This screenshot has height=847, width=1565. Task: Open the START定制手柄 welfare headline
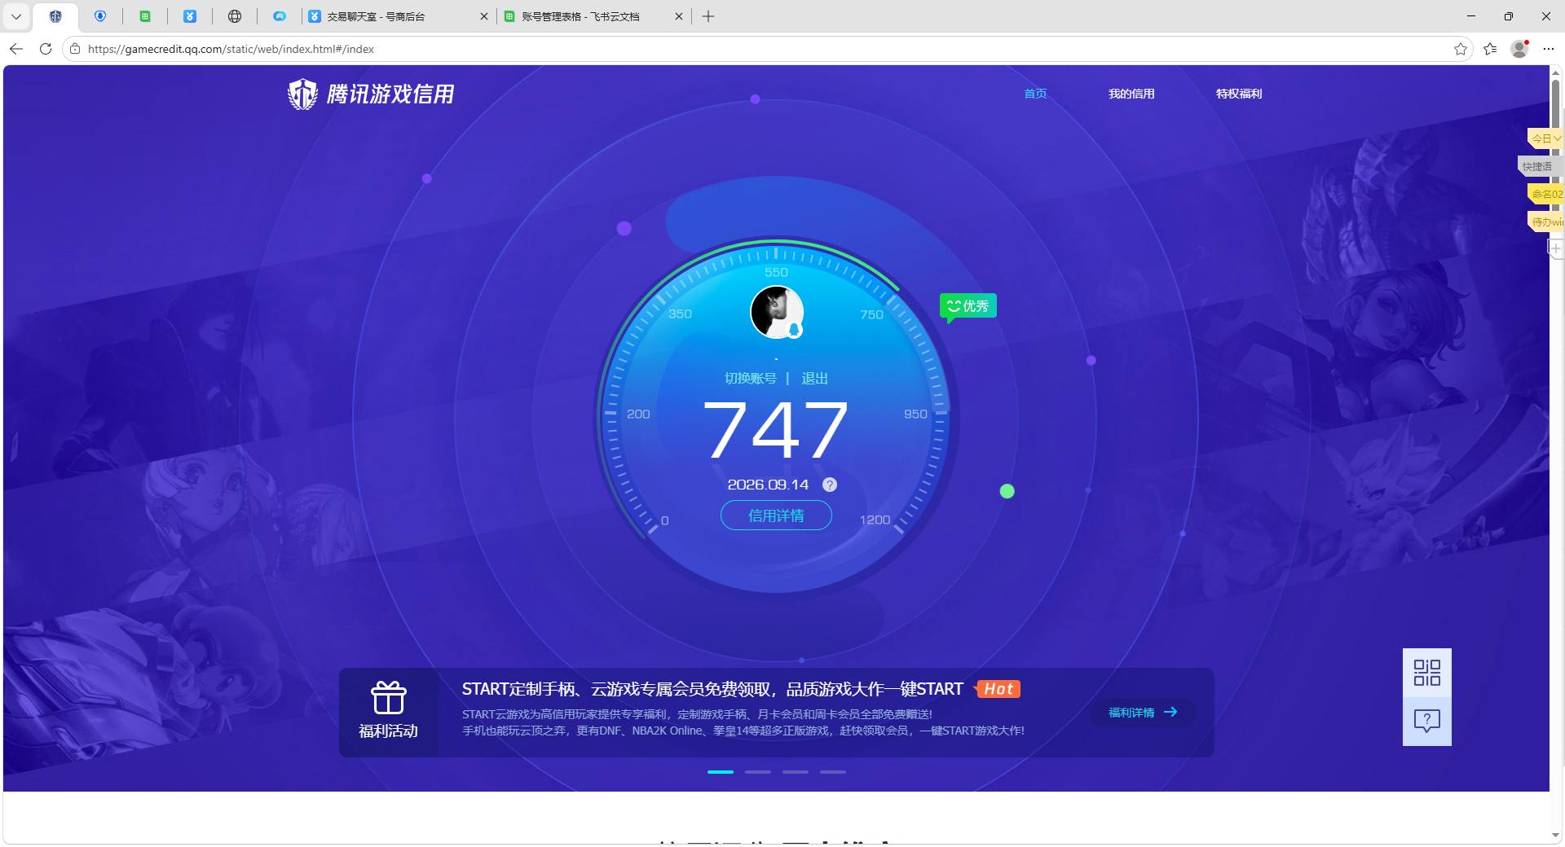pyautogui.click(x=712, y=689)
